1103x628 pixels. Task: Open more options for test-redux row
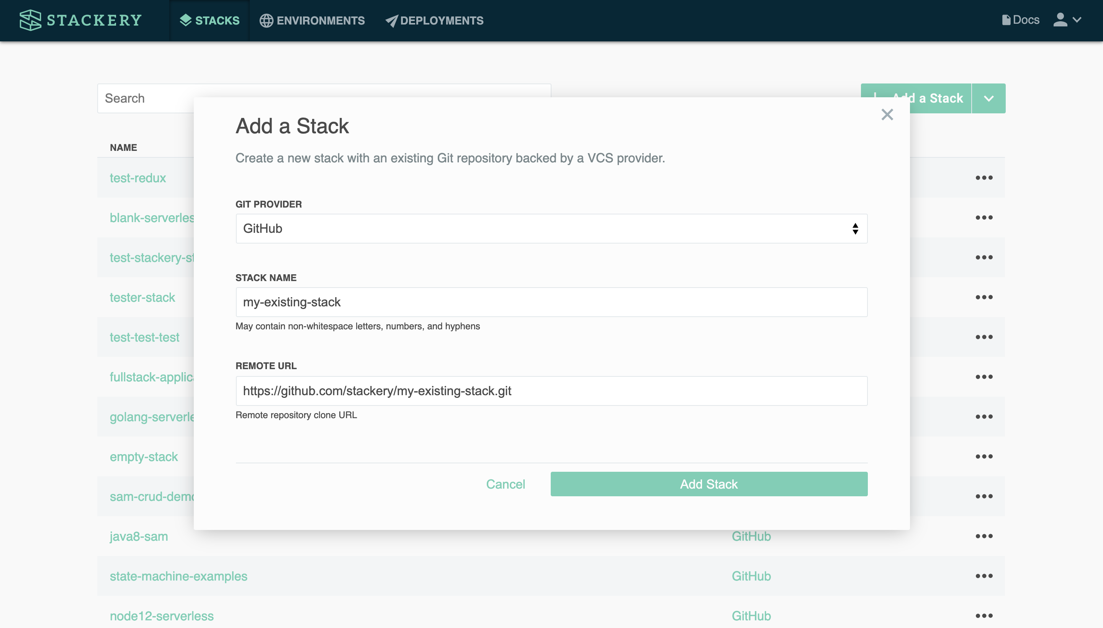(x=984, y=178)
